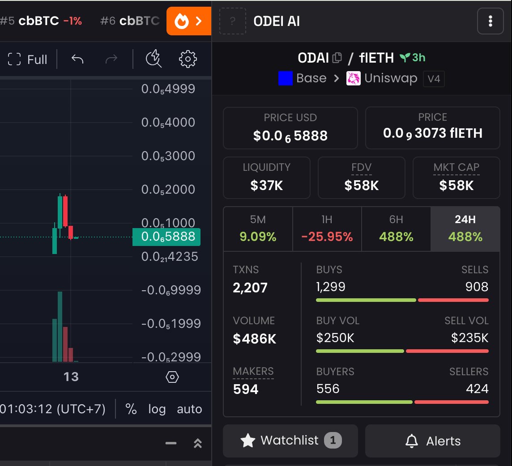Click the BUYERS count 556
This screenshot has height=466, width=512.
point(328,389)
